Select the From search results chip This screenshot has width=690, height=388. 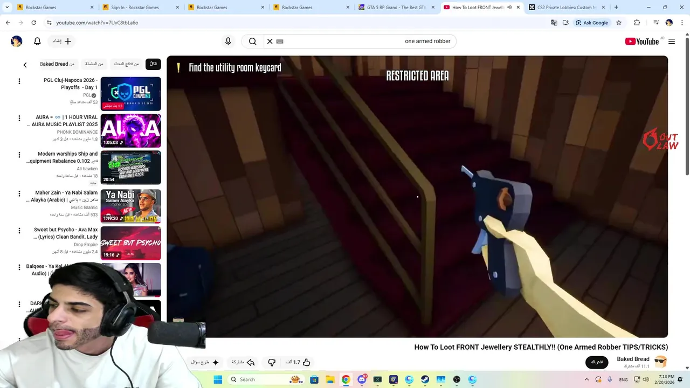tap(127, 64)
